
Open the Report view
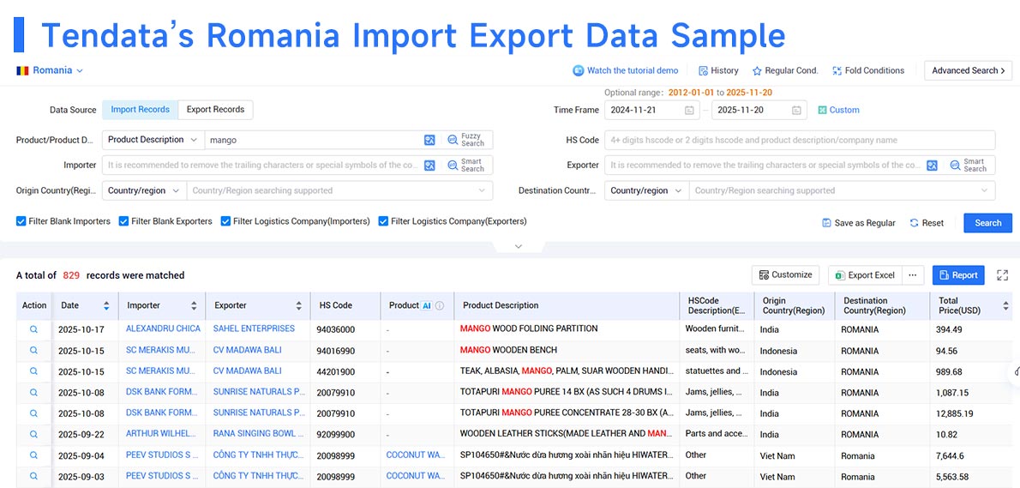point(958,274)
